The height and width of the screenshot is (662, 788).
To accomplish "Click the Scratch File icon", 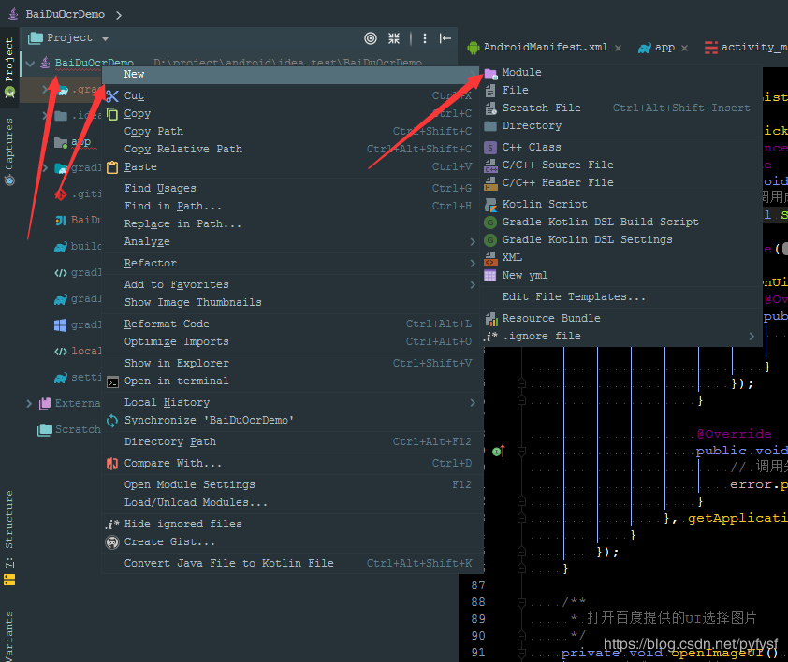I will click(x=490, y=108).
